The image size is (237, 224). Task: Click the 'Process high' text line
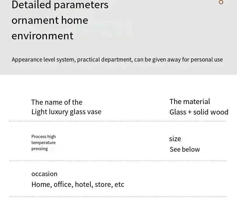(43, 136)
